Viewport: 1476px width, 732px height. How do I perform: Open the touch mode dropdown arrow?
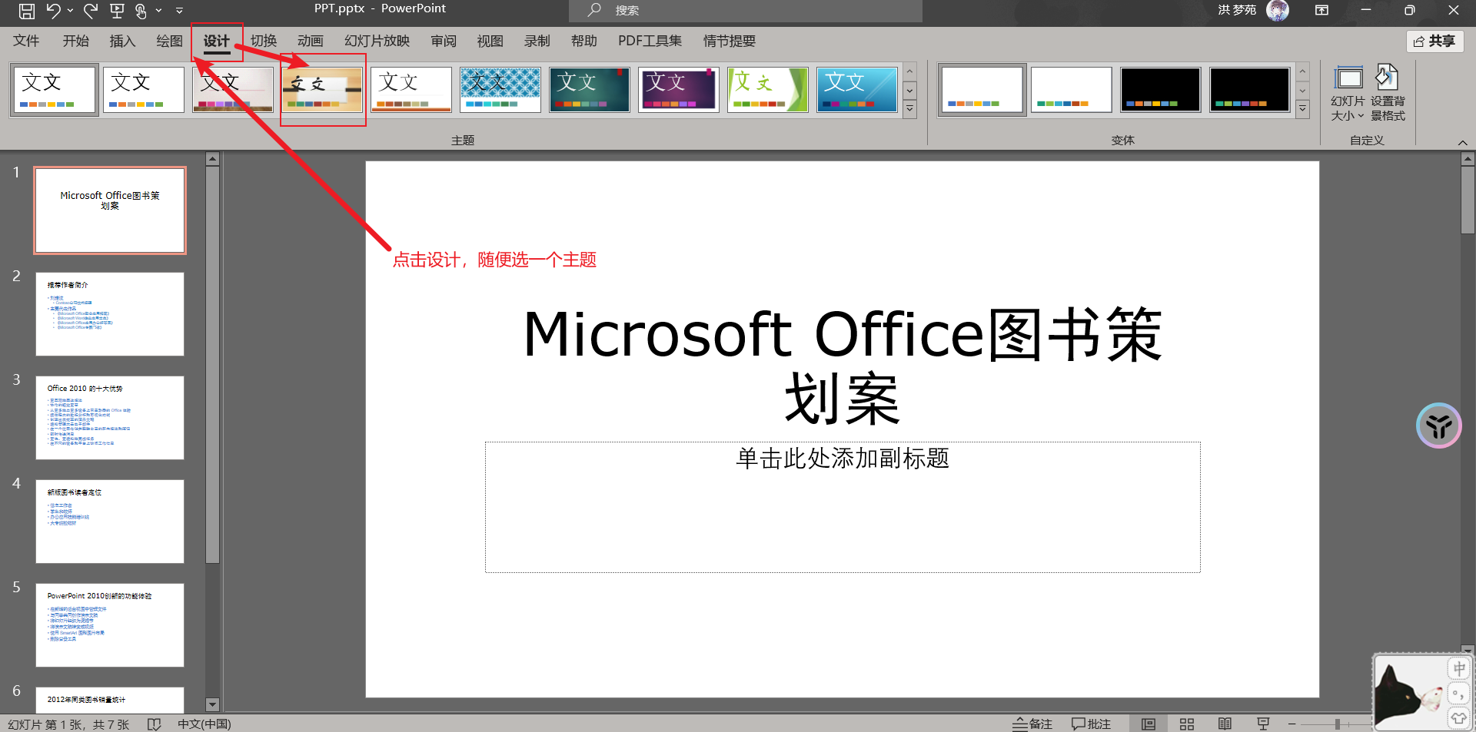[x=158, y=11]
